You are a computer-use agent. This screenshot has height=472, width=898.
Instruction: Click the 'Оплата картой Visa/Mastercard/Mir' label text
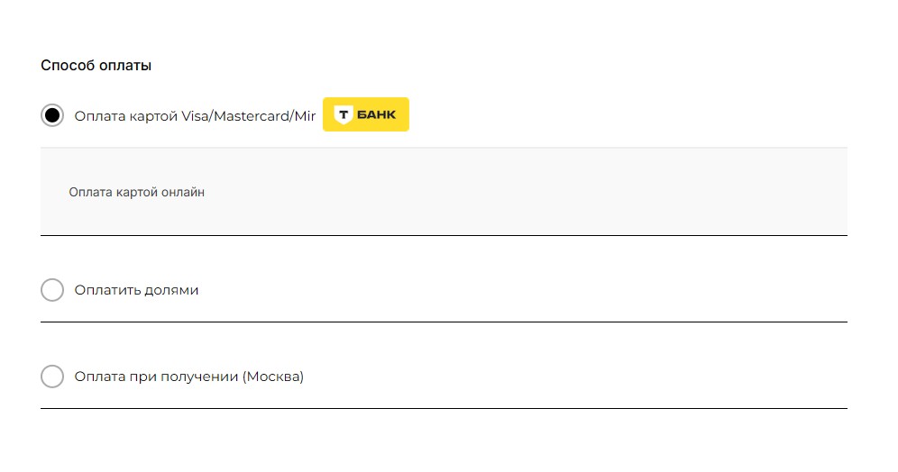[195, 115]
